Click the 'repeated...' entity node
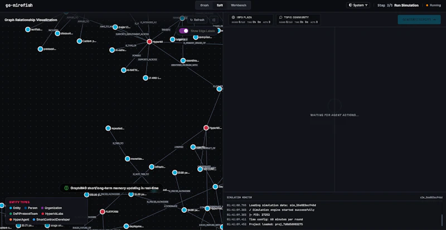This screenshot has height=230, width=446. coord(108,128)
